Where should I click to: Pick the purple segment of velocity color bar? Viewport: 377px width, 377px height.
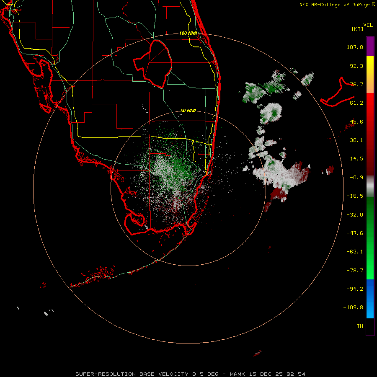pyautogui.click(x=370, y=46)
